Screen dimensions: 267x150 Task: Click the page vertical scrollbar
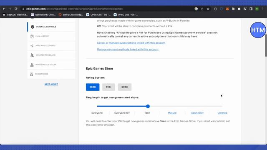266,45
